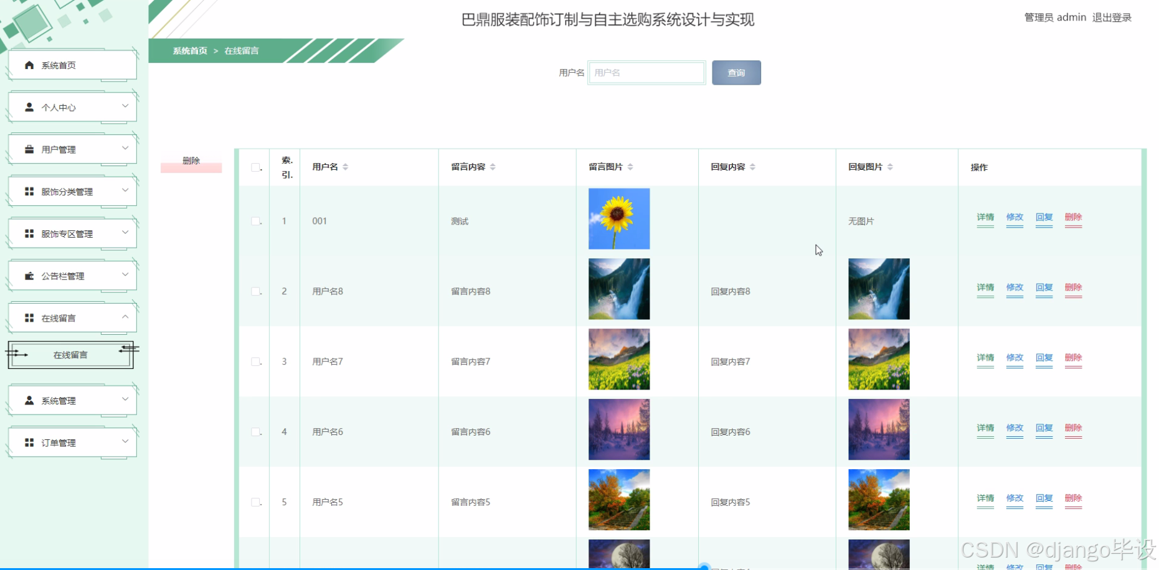
Task: Click the person icon for 个人中心
Action: pos(29,107)
